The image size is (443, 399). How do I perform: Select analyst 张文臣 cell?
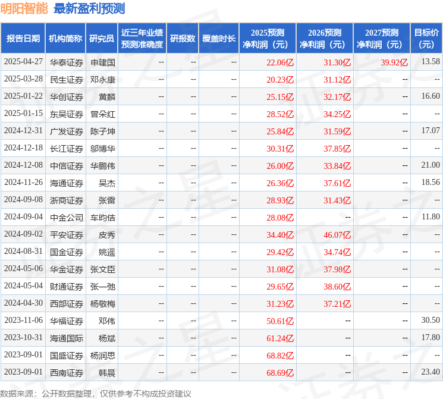102,269
